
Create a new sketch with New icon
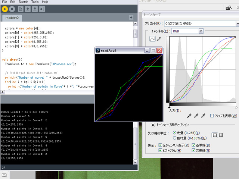coord(21,9)
